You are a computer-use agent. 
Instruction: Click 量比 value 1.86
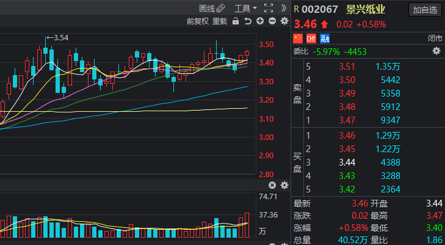coord(435,240)
